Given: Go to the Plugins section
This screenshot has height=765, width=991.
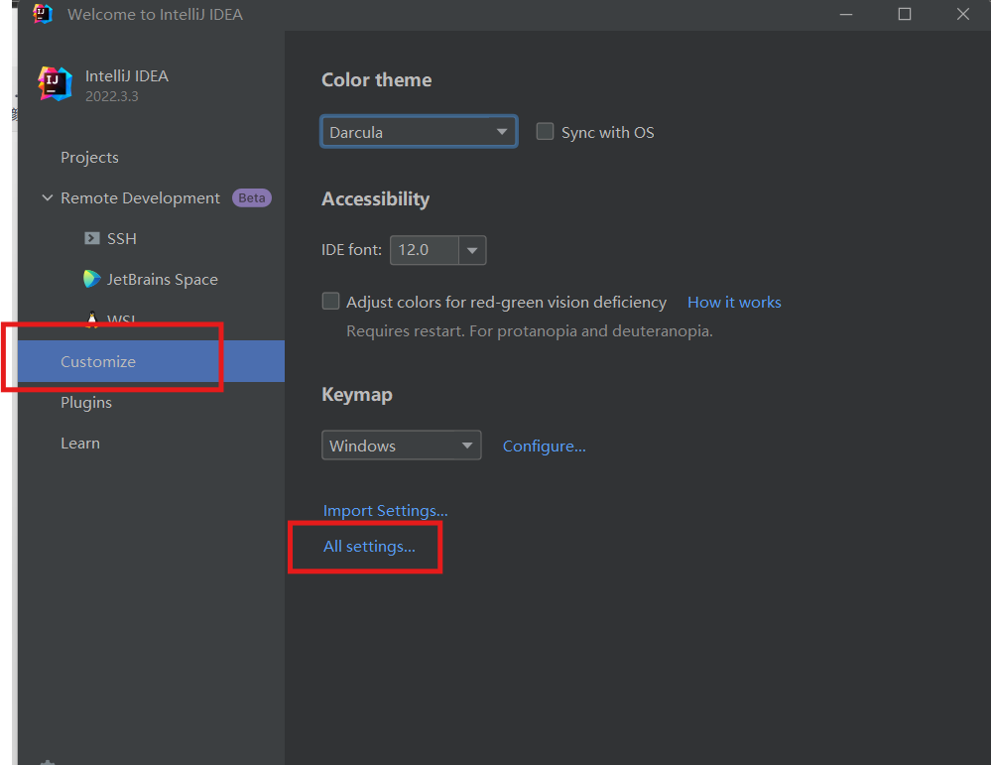Looking at the screenshot, I should pyautogui.click(x=86, y=403).
